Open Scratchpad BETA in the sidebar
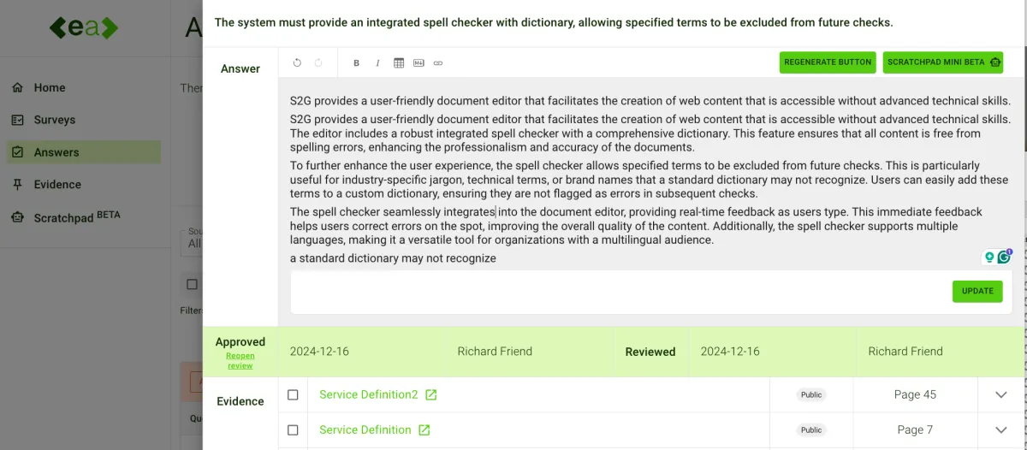1027x450 pixels. (66, 217)
